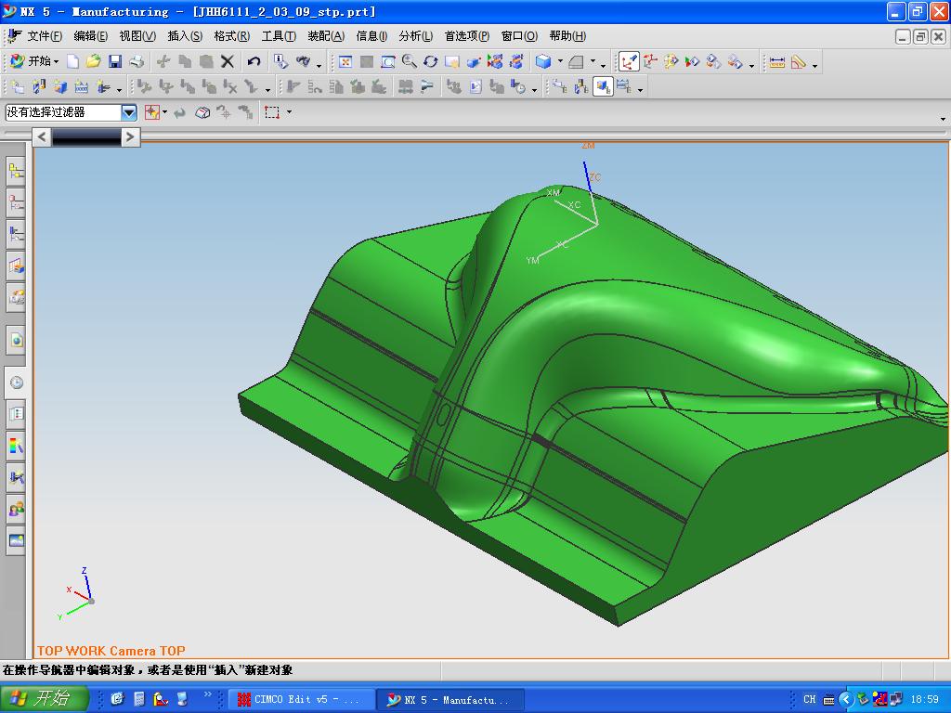Screen dimensions: 951x713
Task: Open the system scenes sidebar tab
Action: pyautogui.click(x=17, y=540)
